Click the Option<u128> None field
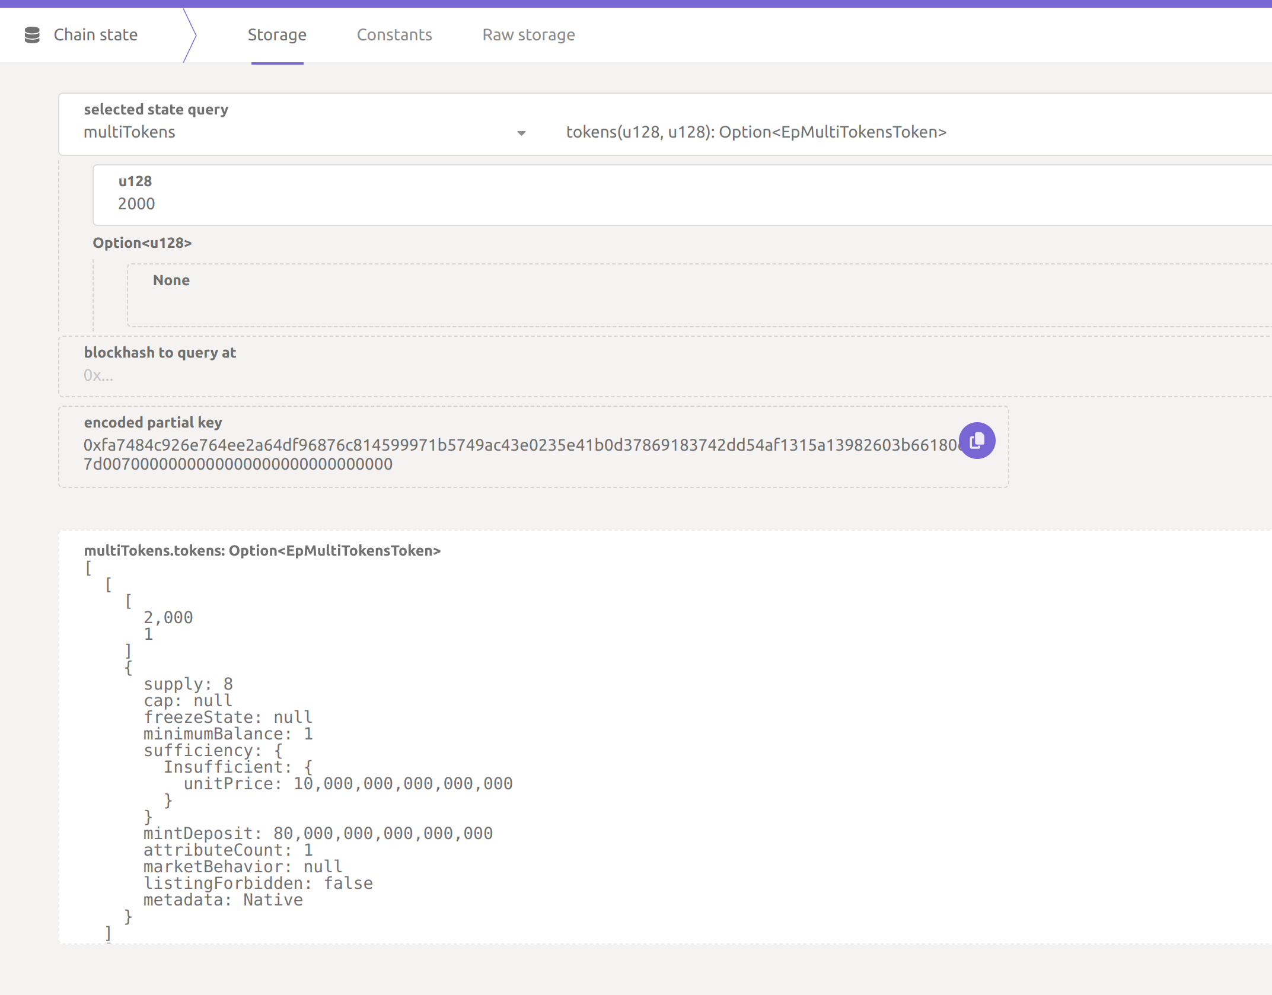Image resolution: width=1272 pixels, height=995 pixels. pos(700,295)
